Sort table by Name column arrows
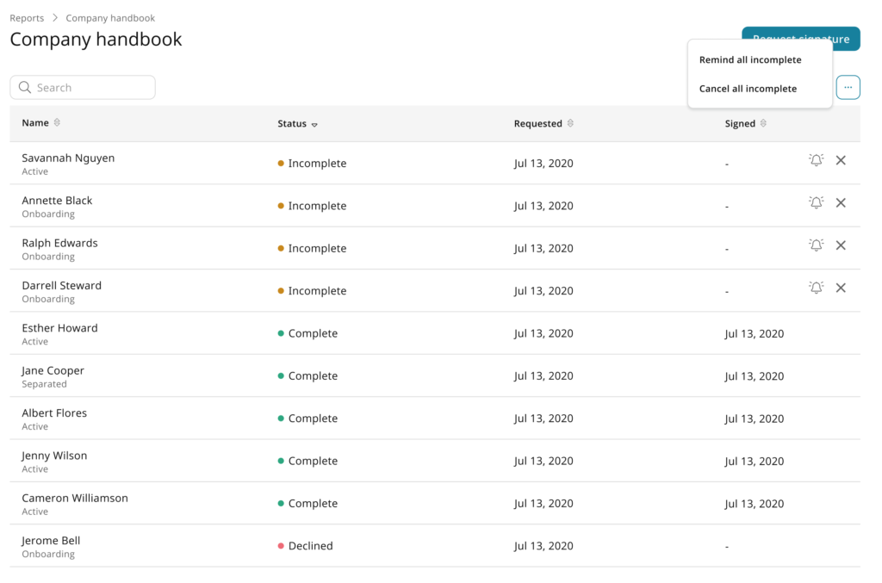This screenshot has height=583, width=882. point(57,122)
